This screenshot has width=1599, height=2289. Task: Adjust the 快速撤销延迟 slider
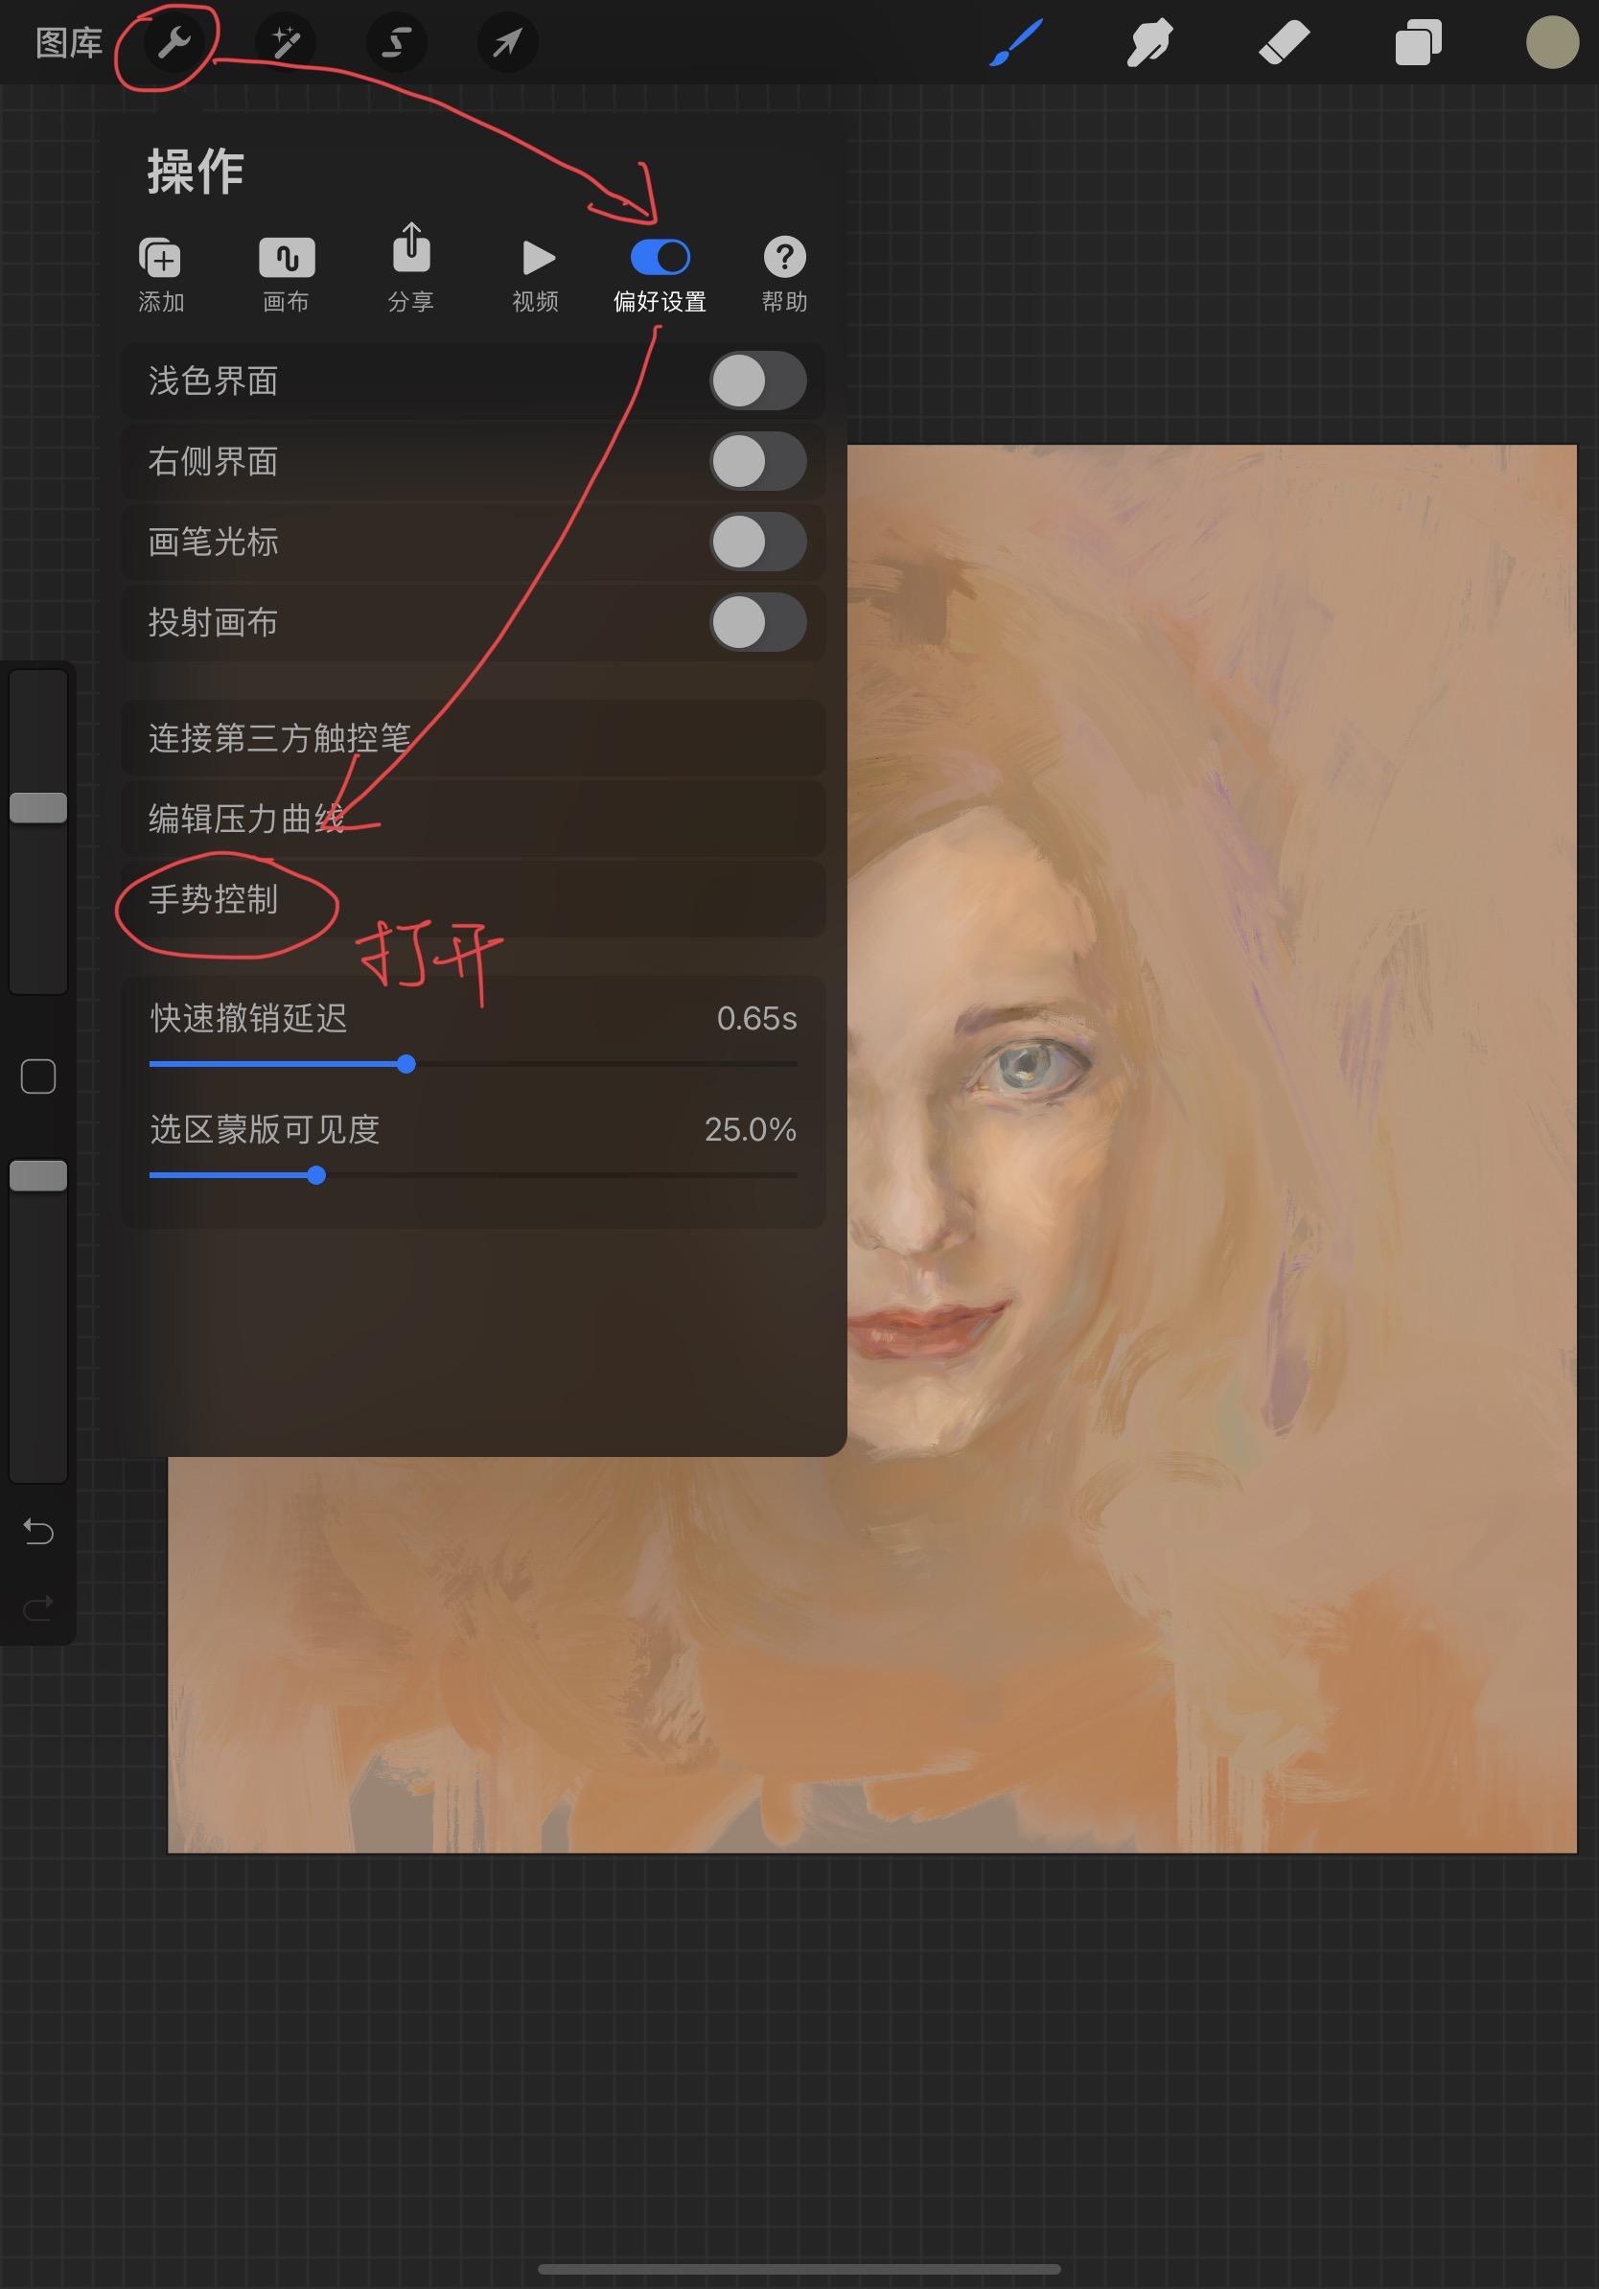click(x=406, y=1064)
